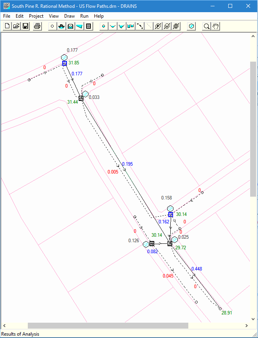Select the prismatic channel tool icon
This screenshot has height=338, width=258.
coord(113,26)
